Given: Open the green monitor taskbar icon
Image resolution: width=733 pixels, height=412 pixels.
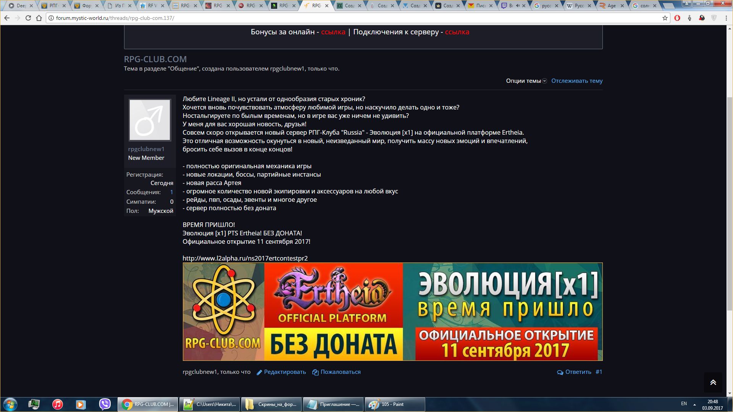Looking at the screenshot, I should coord(34,404).
